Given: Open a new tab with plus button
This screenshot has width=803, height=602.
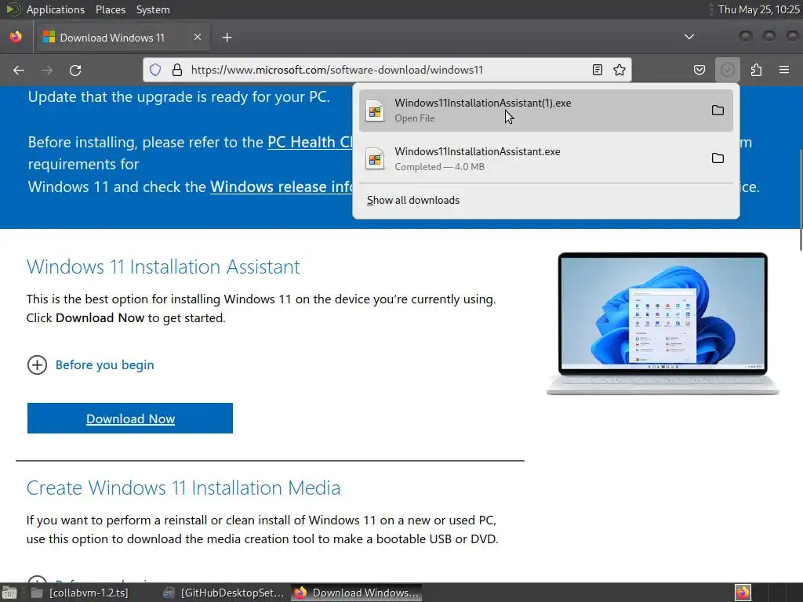Looking at the screenshot, I should (x=227, y=38).
